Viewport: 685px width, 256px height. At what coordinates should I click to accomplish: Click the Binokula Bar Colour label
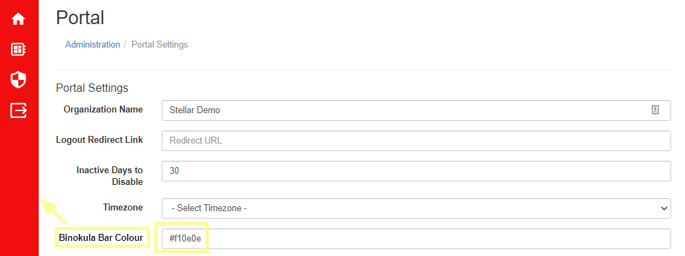[101, 238]
